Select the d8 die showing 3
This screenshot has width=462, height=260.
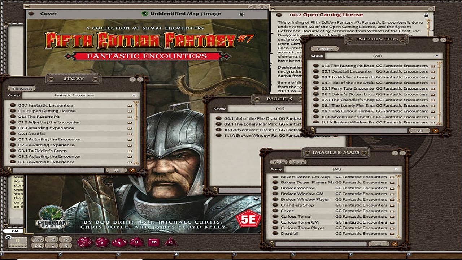(x=136, y=242)
